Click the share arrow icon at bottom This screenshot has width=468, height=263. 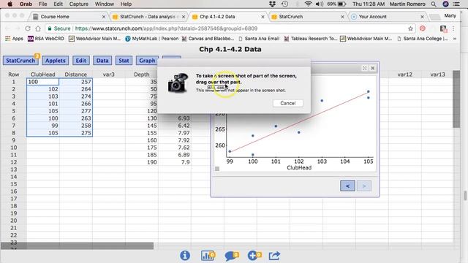[x=274, y=256]
